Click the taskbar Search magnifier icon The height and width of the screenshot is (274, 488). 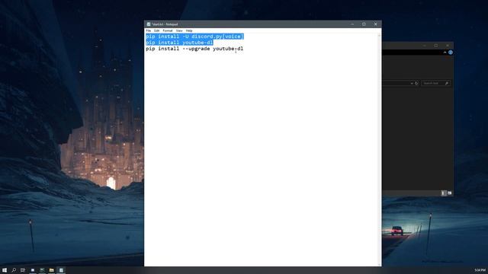point(14,270)
